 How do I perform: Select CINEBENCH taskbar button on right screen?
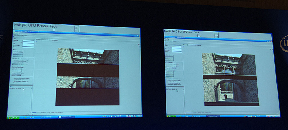point(213,116)
